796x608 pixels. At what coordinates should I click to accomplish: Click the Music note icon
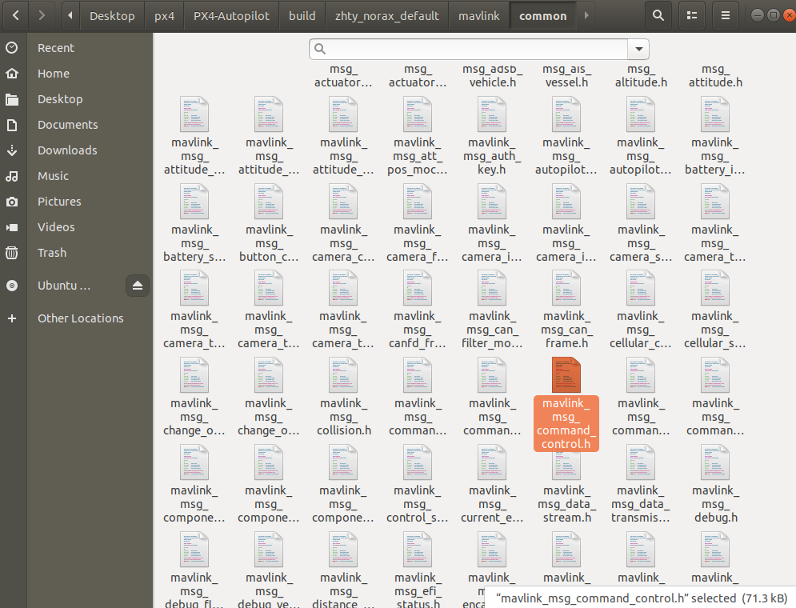(x=12, y=176)
